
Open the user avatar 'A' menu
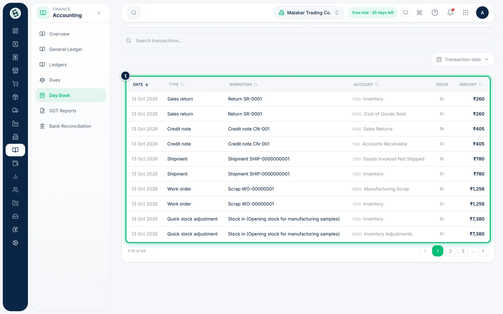(482, 13)
